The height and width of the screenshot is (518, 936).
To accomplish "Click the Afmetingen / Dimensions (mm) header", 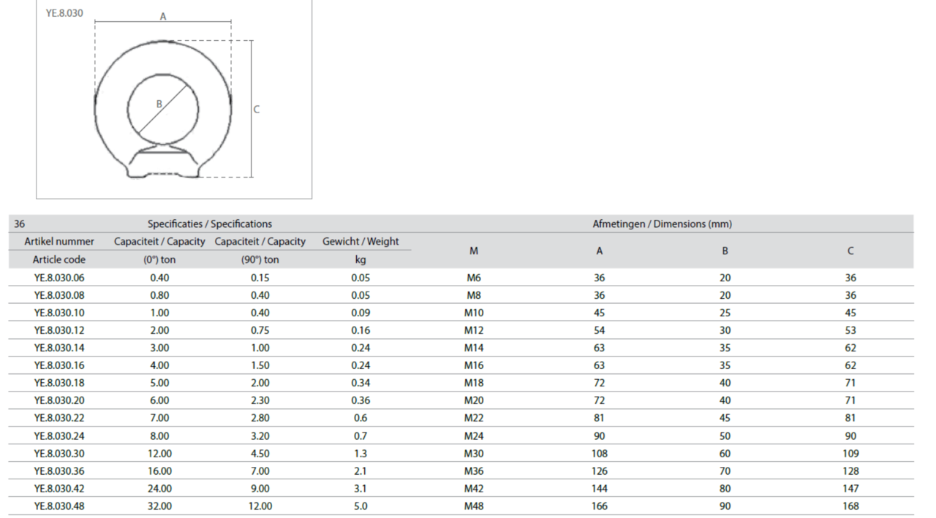I will point(662,224).
